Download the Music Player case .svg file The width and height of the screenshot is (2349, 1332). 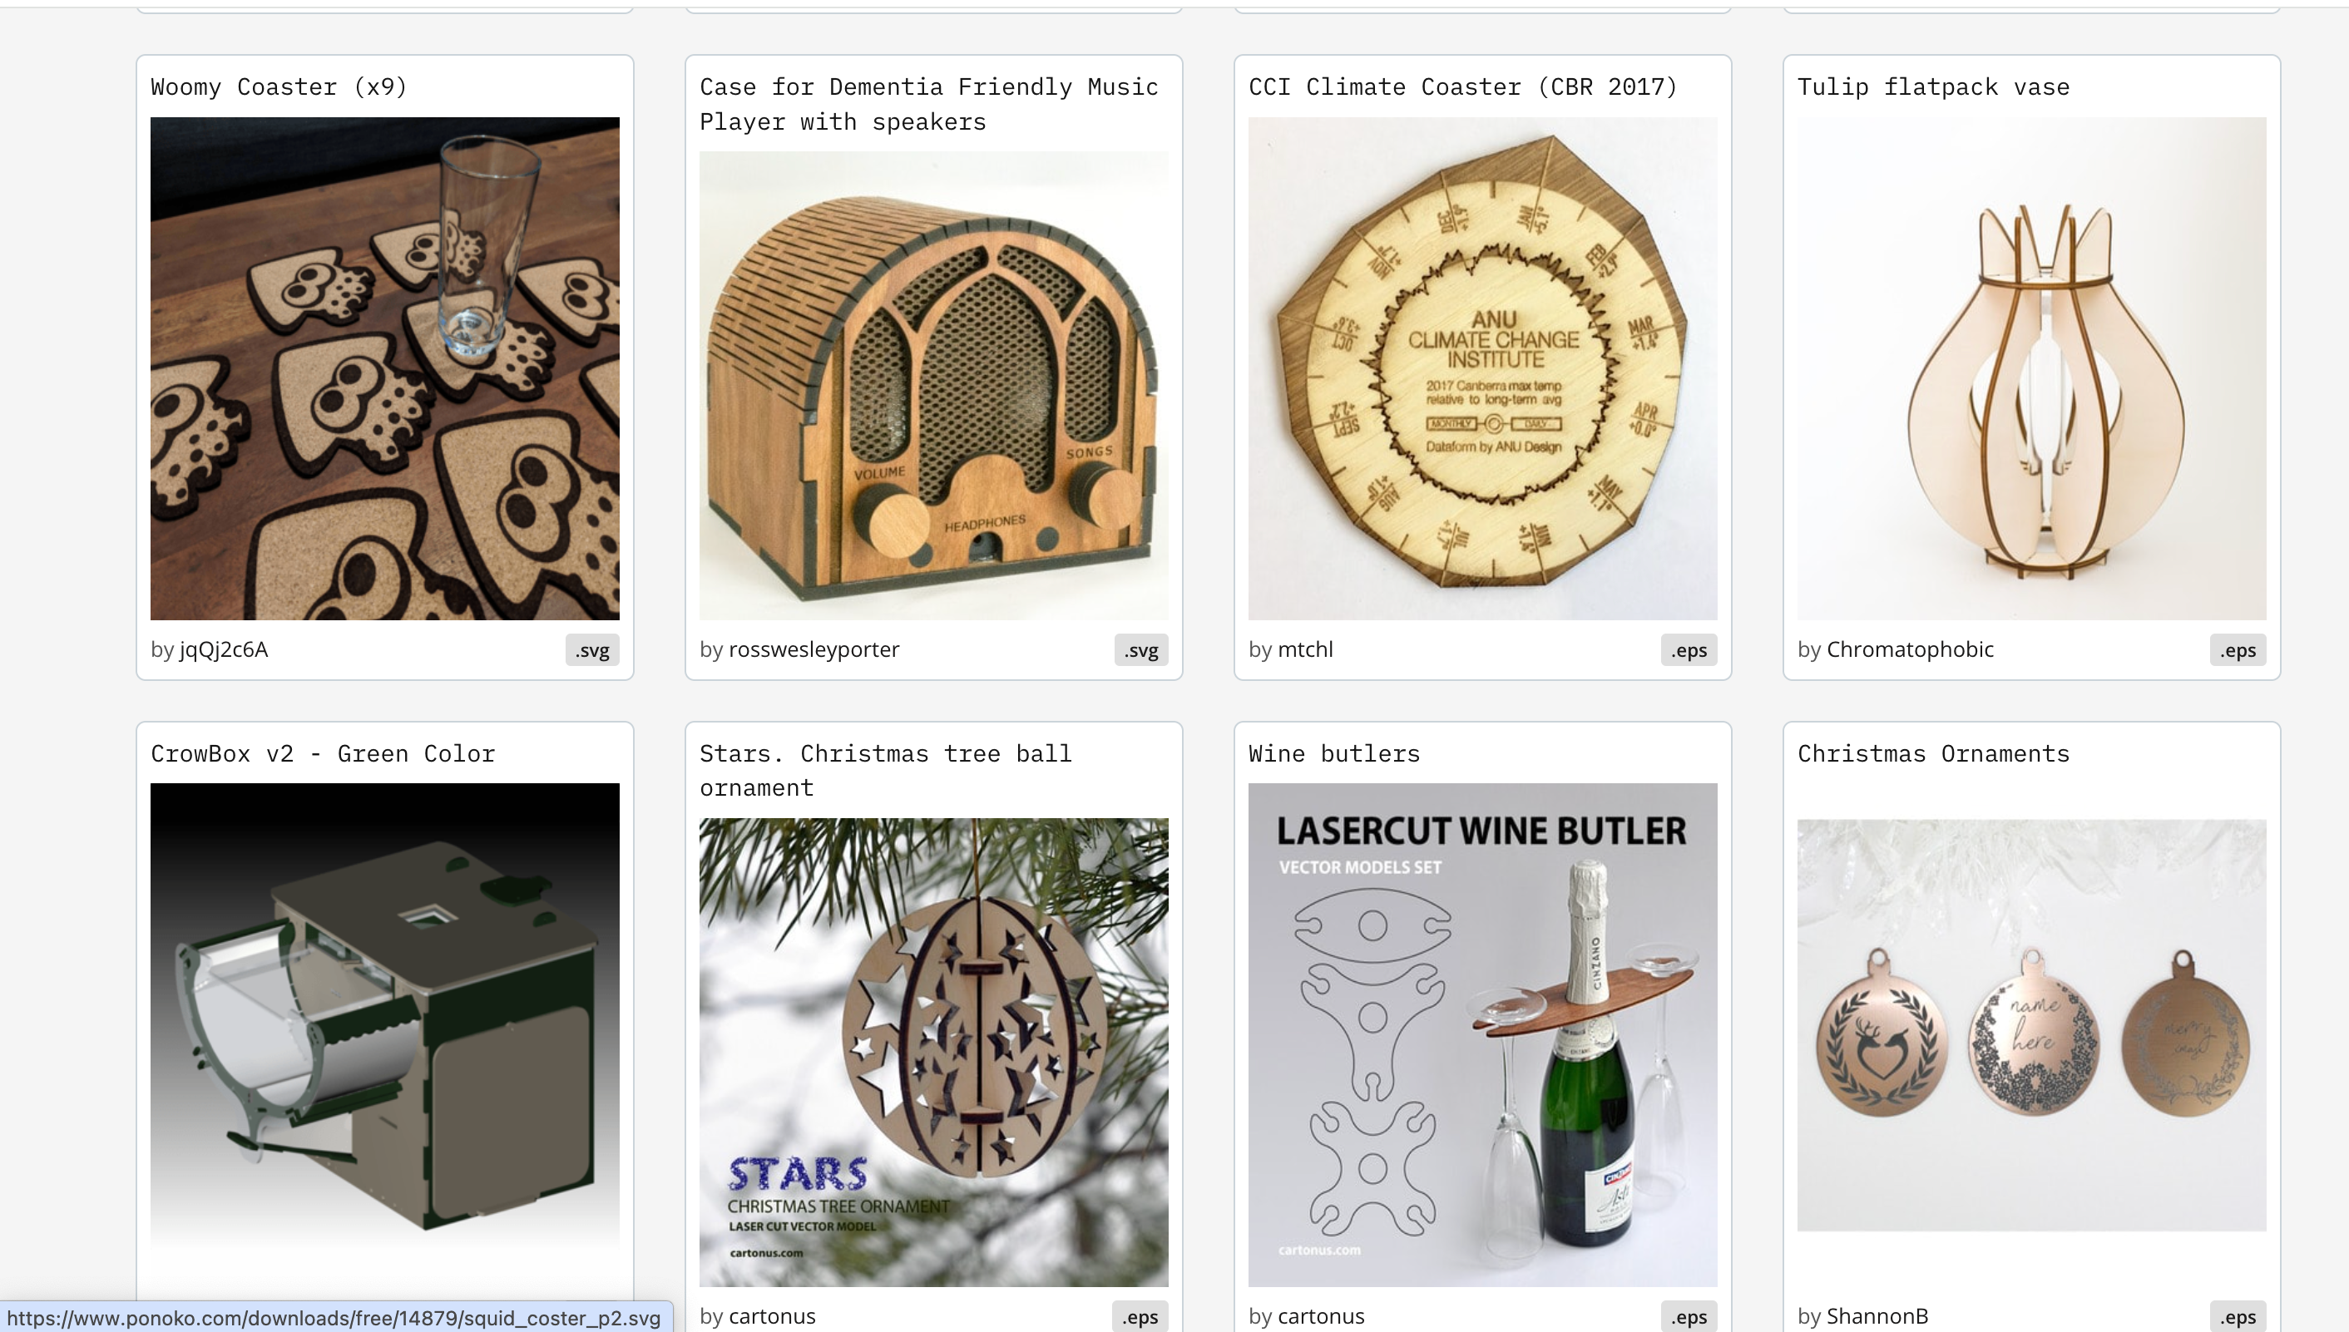(1141, 649)
